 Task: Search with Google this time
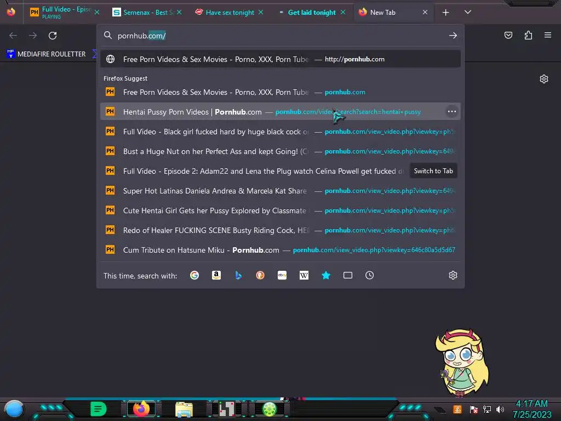pyautogui.click(x=194, y=275)
